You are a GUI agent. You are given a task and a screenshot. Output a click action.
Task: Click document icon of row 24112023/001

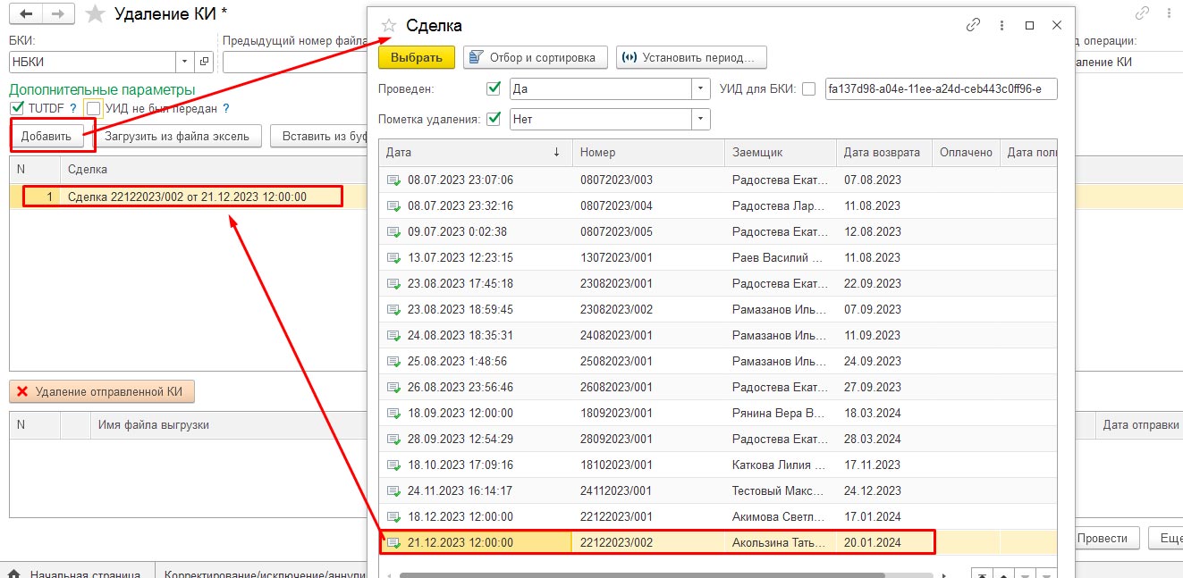(393, 490)
